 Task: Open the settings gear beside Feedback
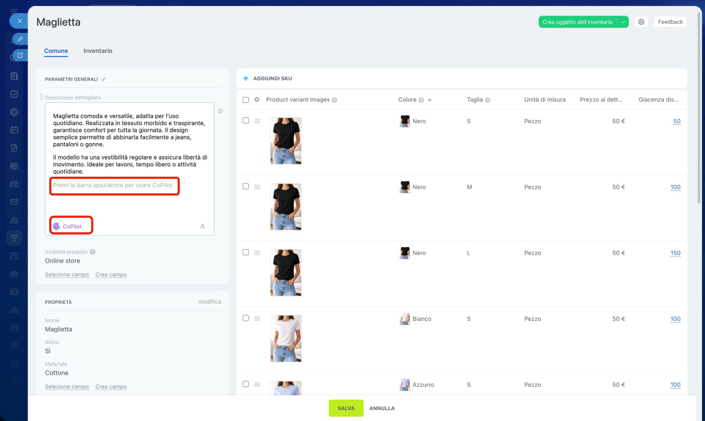(x=641, y=22)
